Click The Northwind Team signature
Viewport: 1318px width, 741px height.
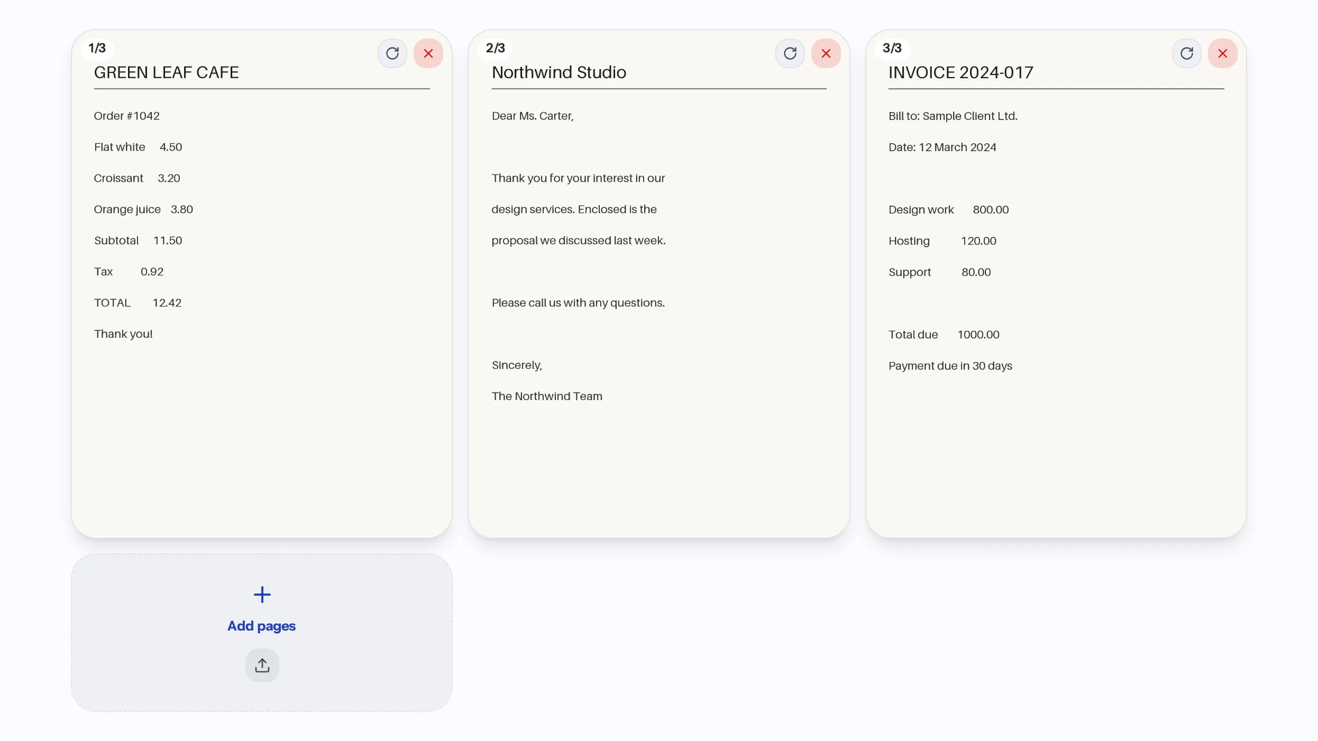coord(546,396)
